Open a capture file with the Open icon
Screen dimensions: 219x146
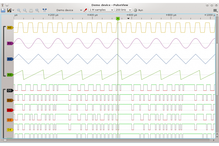click(x=3, y=10)
